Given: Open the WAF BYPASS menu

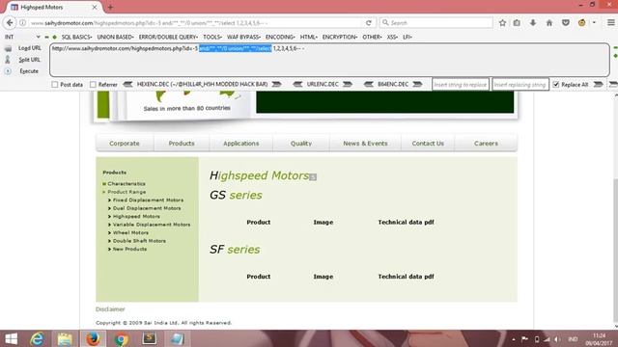Looking at the screenshot, I should [243, 37].
